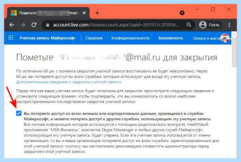Open the Гость profile button

click(210, 25)
